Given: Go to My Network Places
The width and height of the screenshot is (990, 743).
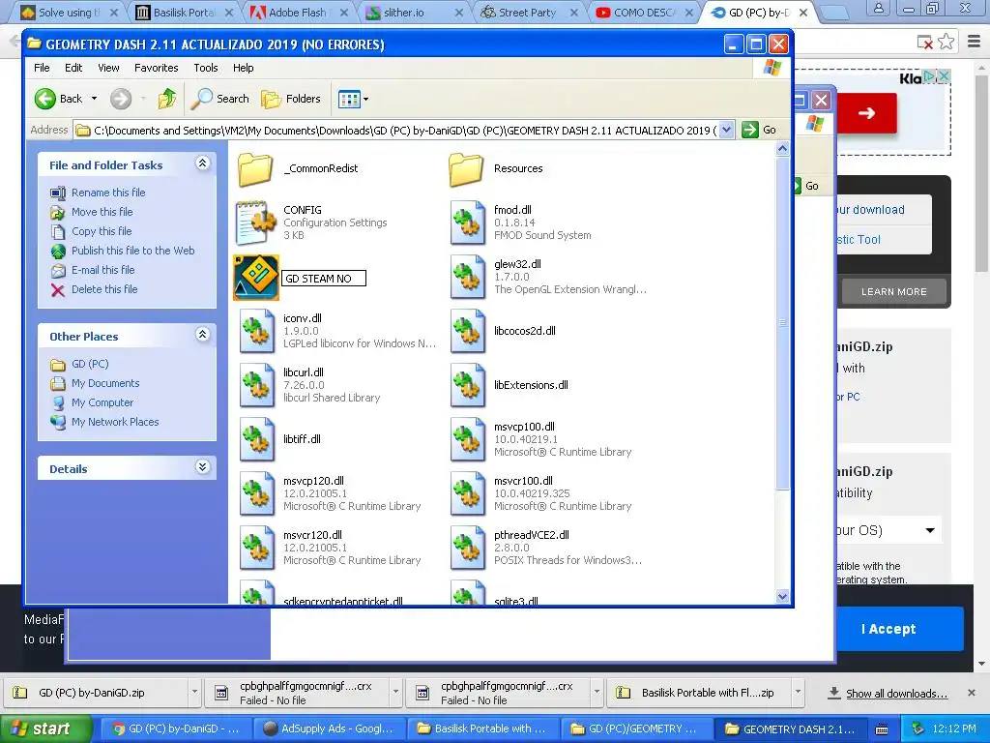Looking at the screenshot, I should coord(115,422).
